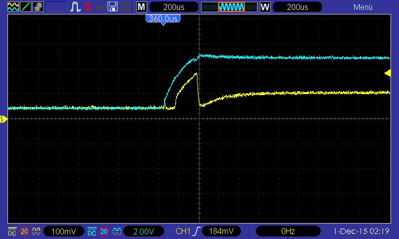Select the green line vector display icon

25,7
